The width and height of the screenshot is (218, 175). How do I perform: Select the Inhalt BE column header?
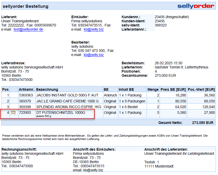pyautogui.click(x=126, y=89)
